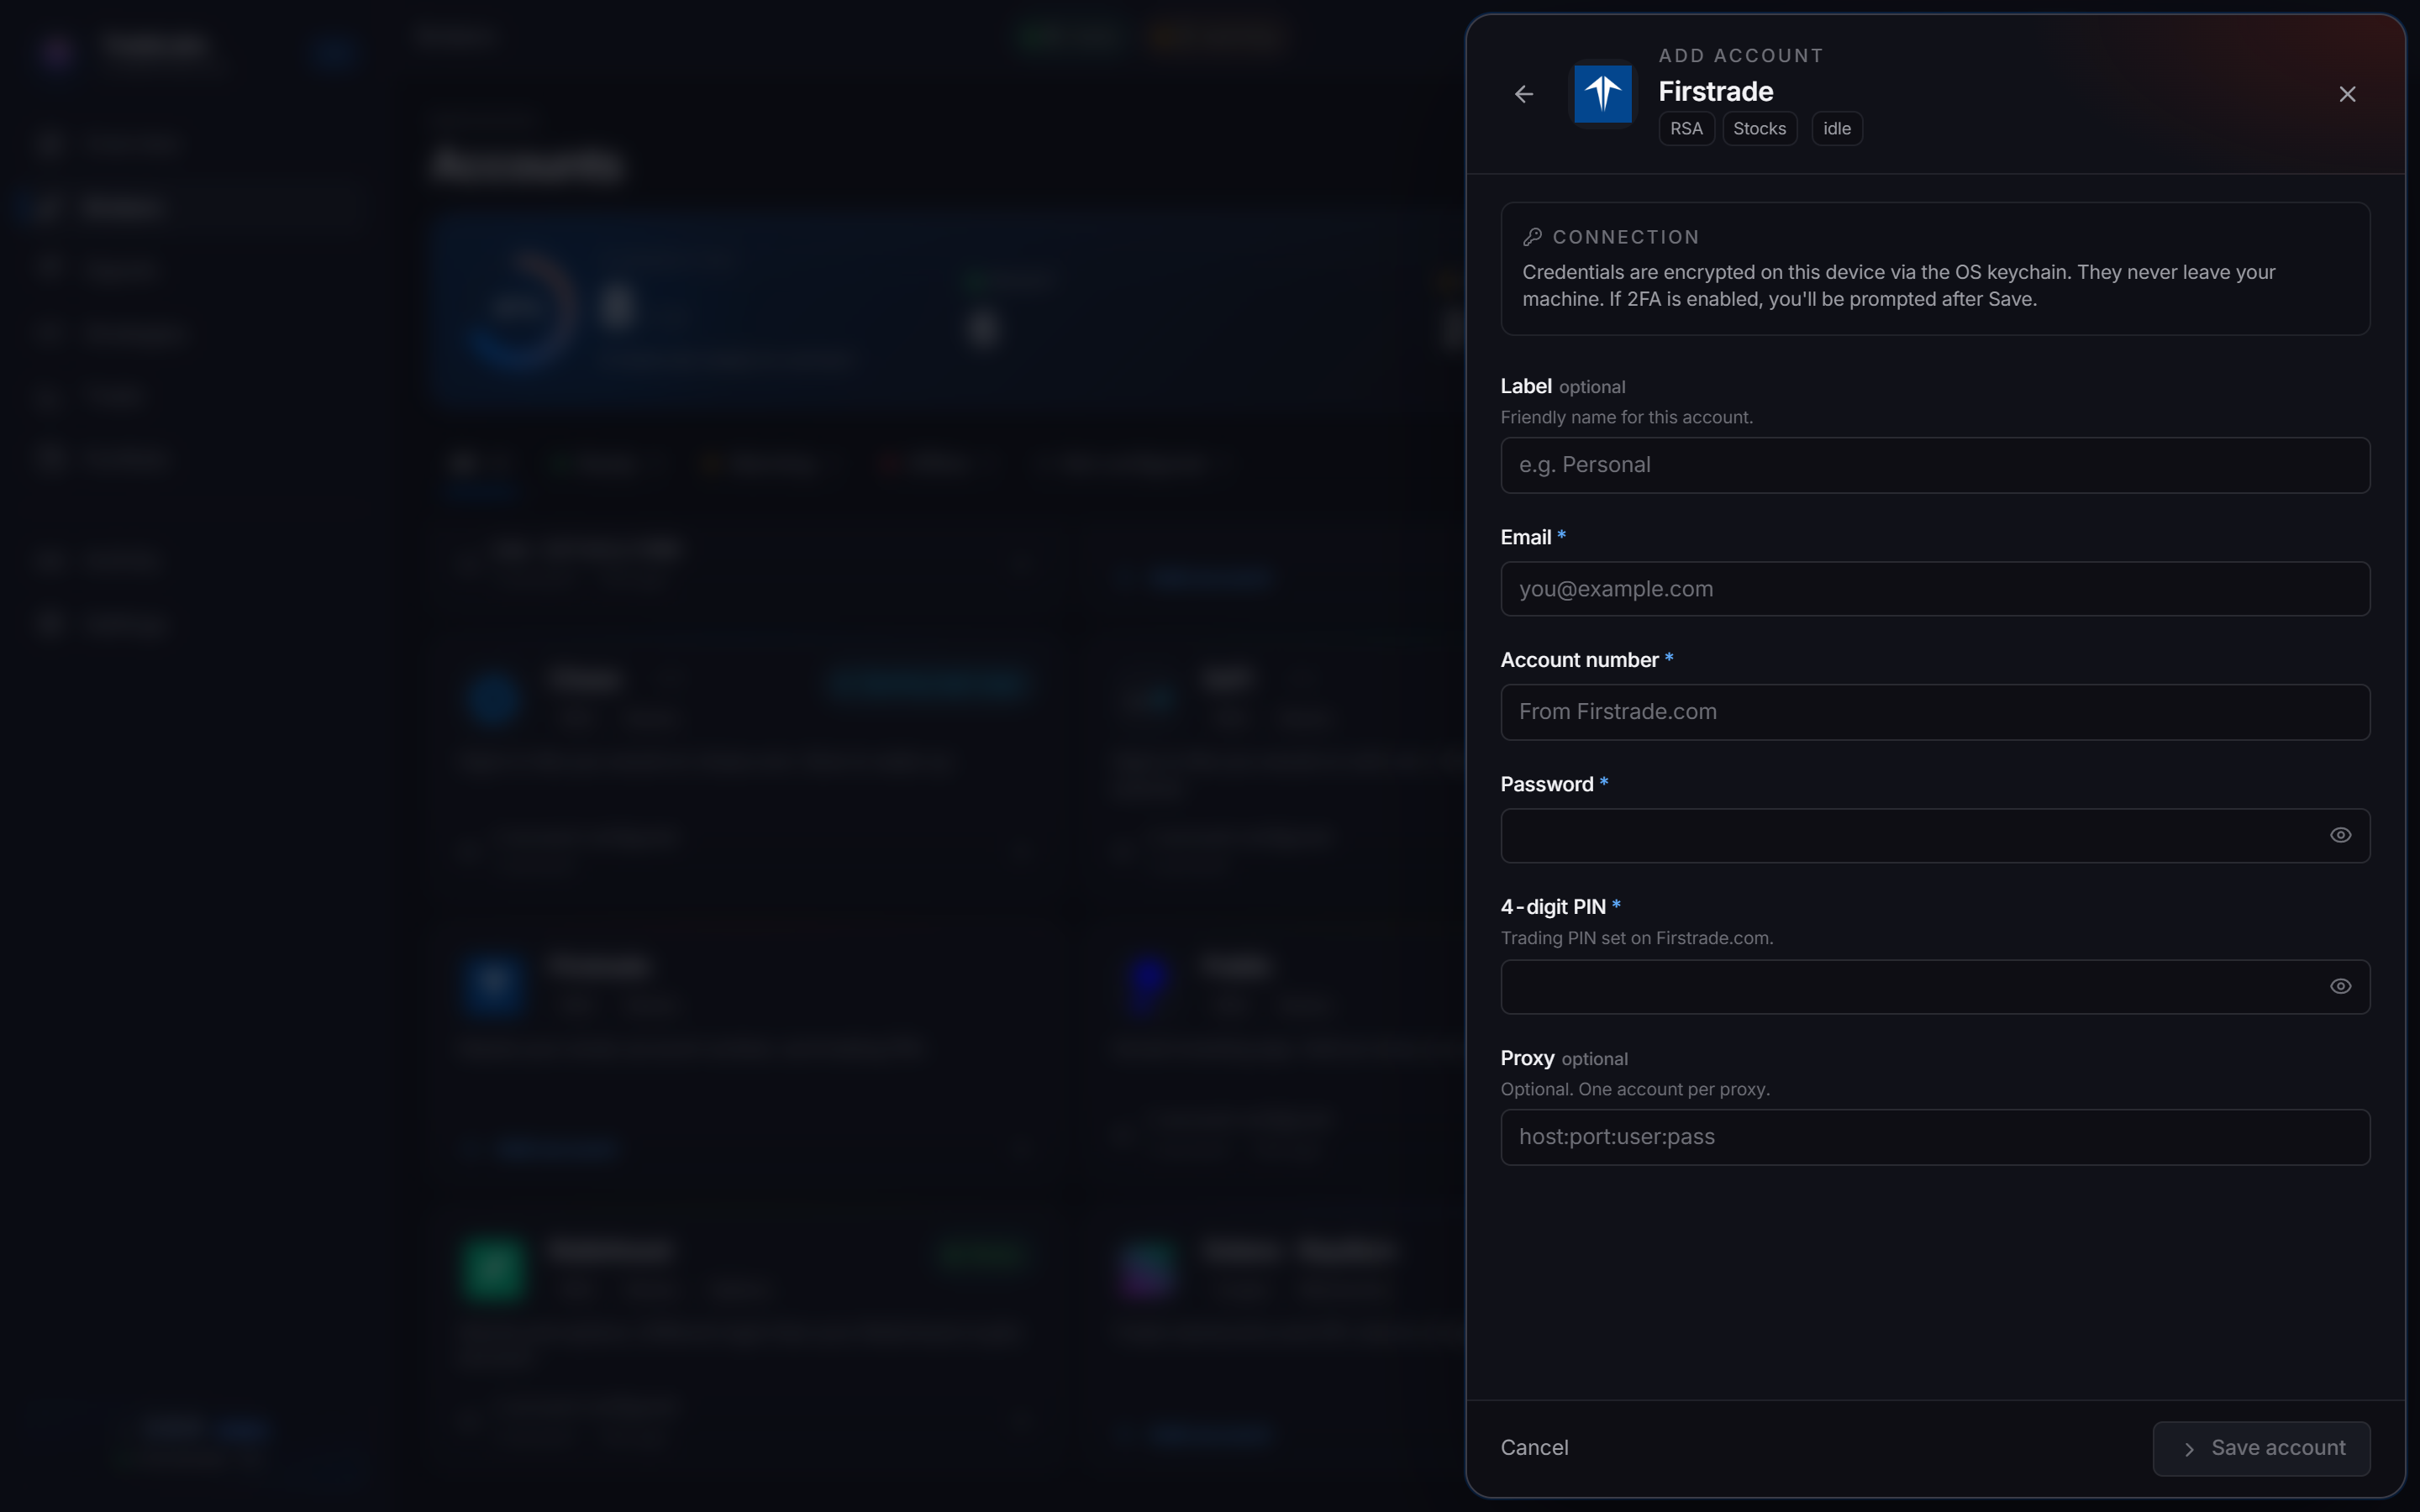This screenshot has width=2420, height=1512.
Task: Focus the Password input field
Action: tap(1935, 836)
